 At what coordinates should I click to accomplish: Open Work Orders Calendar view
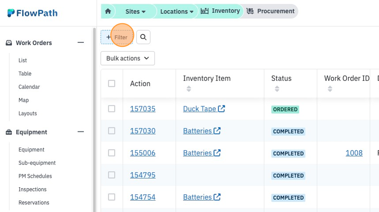[x=29, y=87]
